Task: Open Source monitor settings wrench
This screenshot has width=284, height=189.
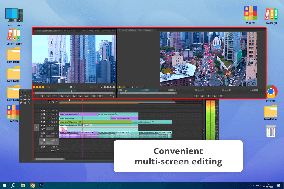Action: tap(101, 87)
